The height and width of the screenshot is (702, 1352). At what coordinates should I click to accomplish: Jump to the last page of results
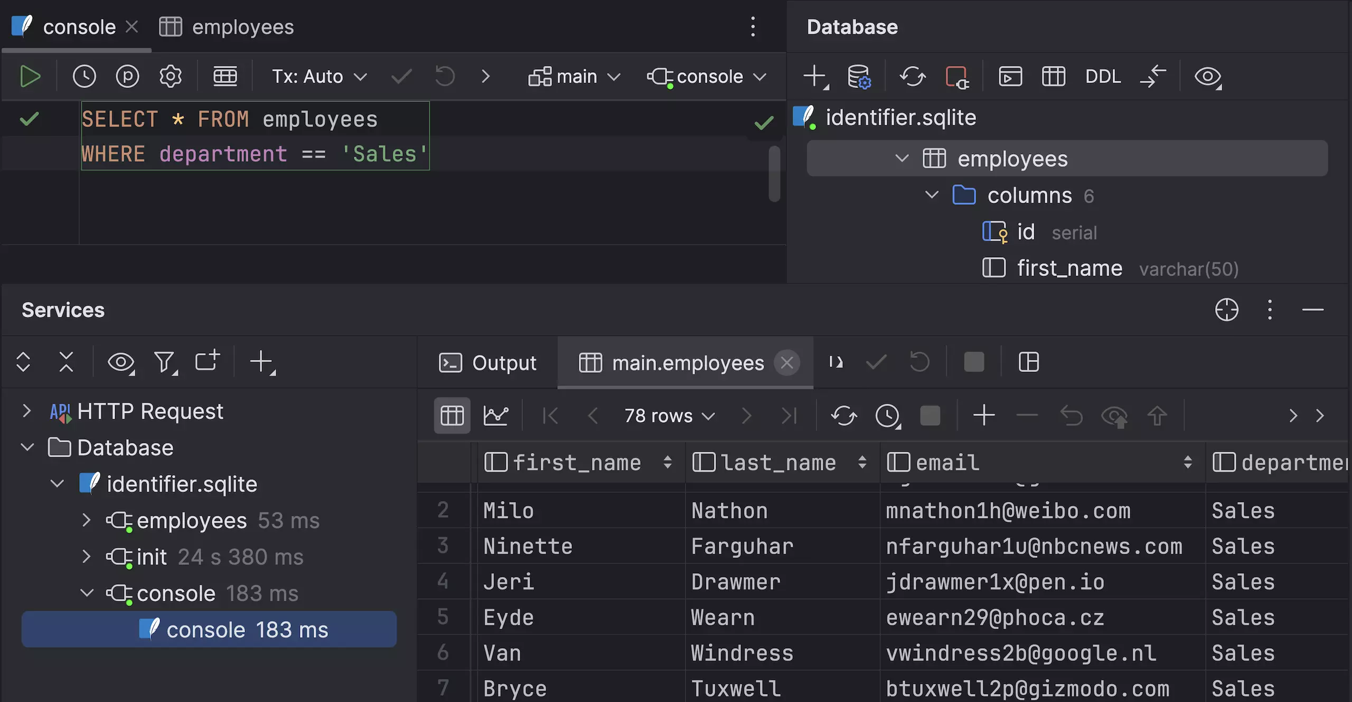(790, 415)
